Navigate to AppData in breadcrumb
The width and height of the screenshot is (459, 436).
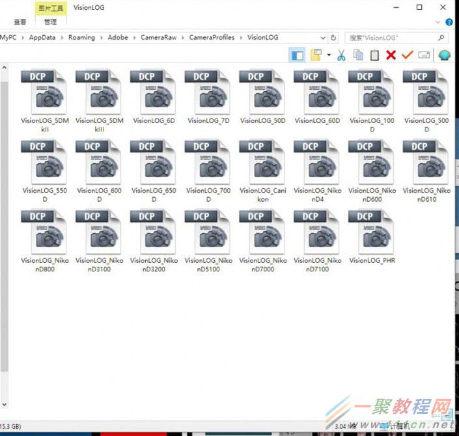(x=42, y=38)
